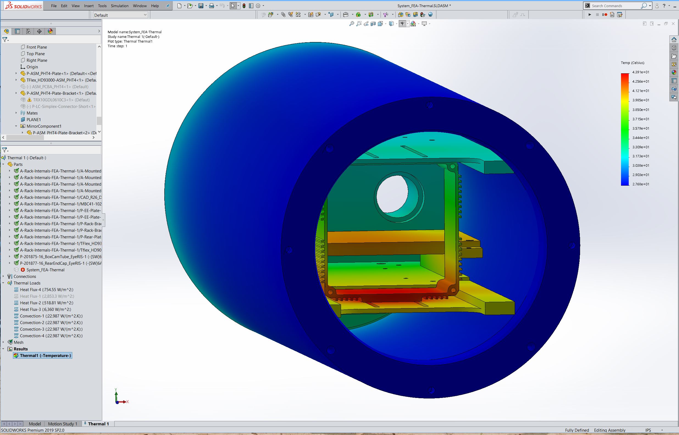Image resolution: width=679 pixels, height=435 pixels.
Task: Expand the Mesh folder
Action: pos(3,342)
